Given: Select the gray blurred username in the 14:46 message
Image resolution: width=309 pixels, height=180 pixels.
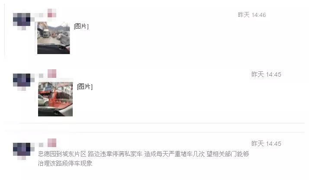Looking at the screenshot, I should point(39,16).
